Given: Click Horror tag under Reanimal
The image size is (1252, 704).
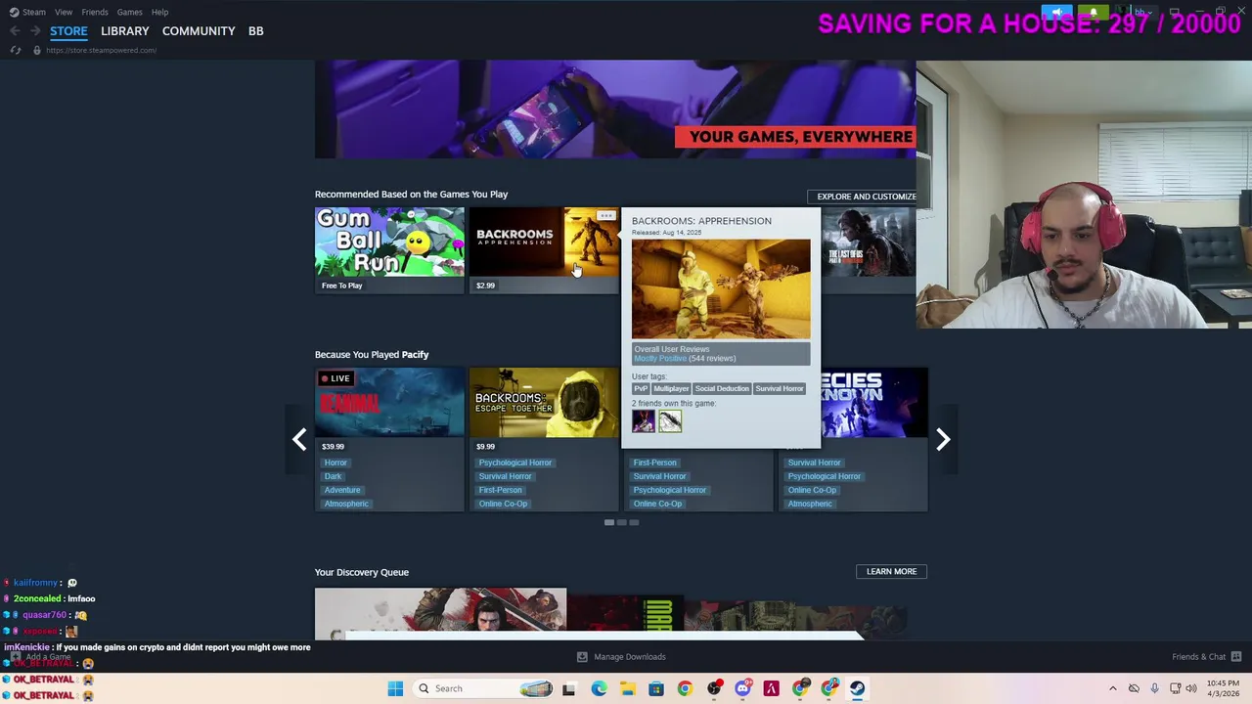Looking at the screenshot, I should (335, 462).
